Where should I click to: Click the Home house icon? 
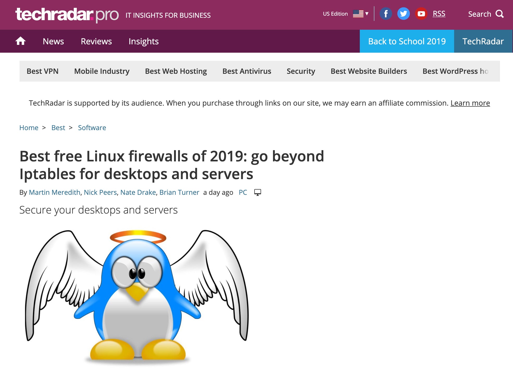pyautogui.click(x=20, y=41)
